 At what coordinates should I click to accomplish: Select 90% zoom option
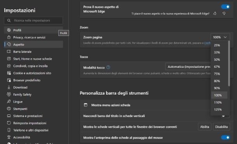coord(219,88)
